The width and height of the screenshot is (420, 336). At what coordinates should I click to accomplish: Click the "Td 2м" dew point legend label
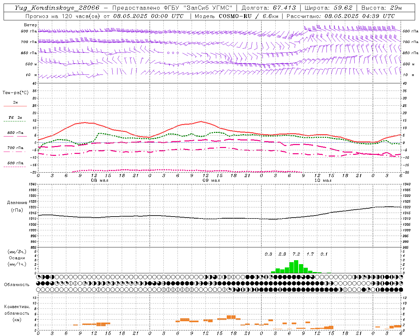(15, 117)
